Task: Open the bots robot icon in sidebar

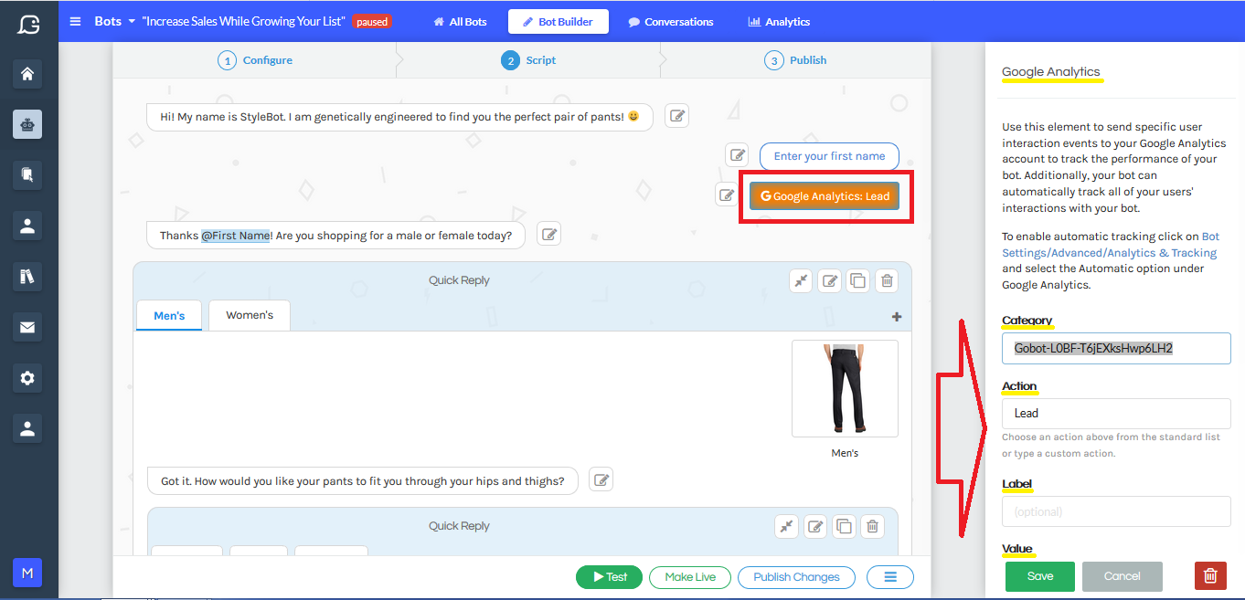Action: [27, 124]
